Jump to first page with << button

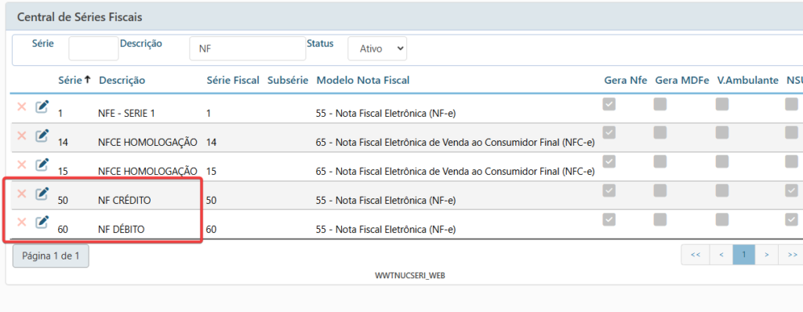(695, 254)
